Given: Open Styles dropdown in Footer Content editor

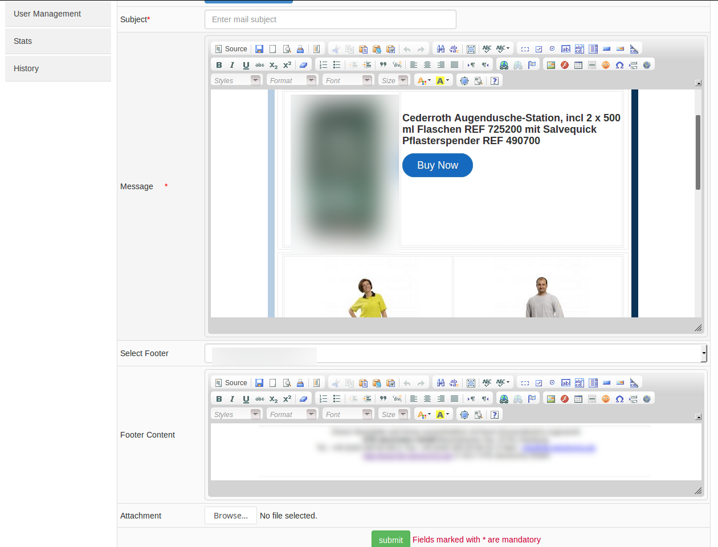Looking at the screenshot, I should 236,414.
